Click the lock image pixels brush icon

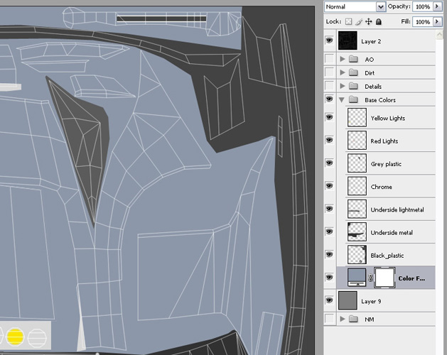coord(359,22)
